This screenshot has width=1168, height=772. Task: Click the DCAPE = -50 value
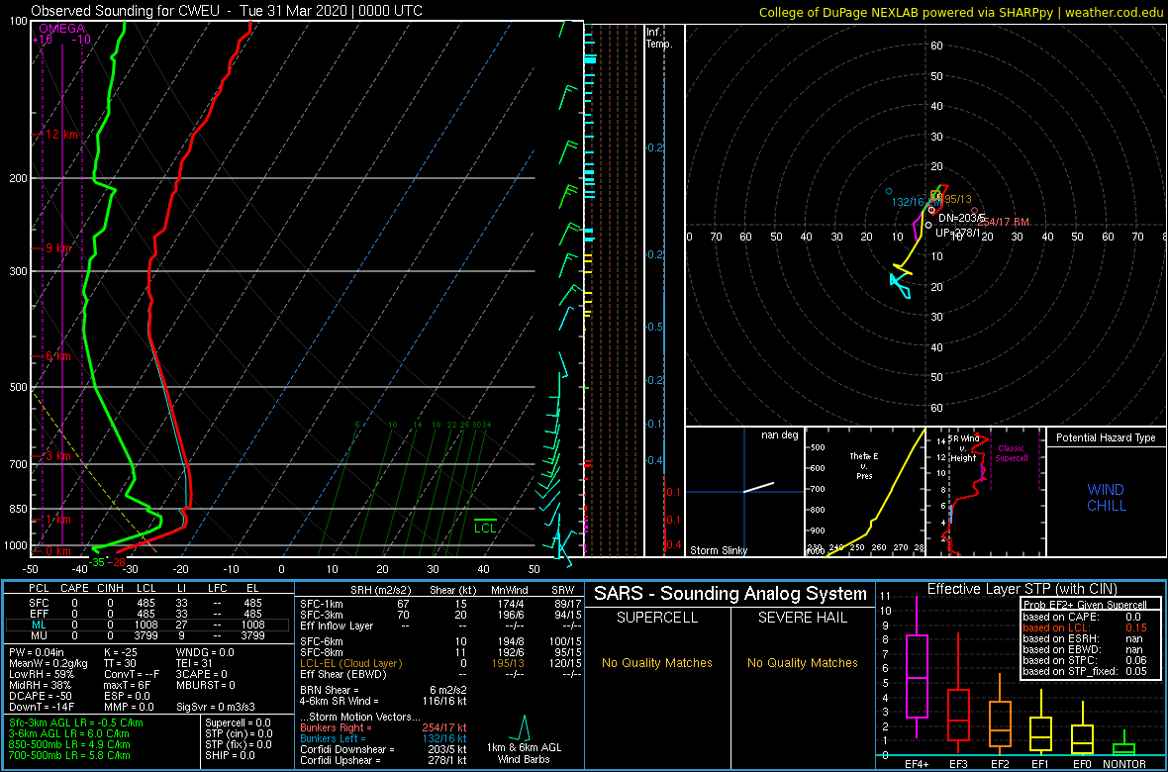click(40, 695)
